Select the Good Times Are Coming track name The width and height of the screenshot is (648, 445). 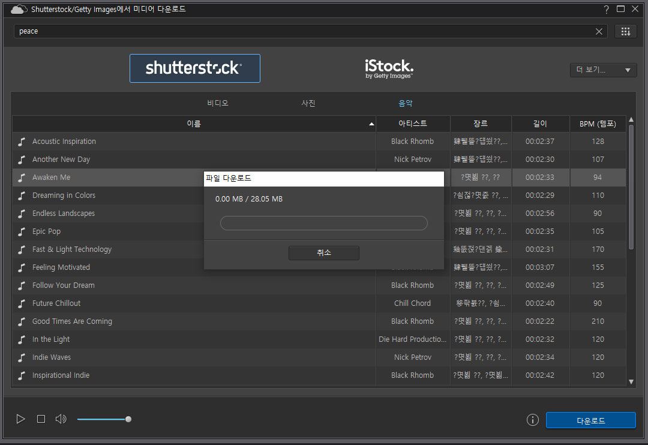pos(73,321)
